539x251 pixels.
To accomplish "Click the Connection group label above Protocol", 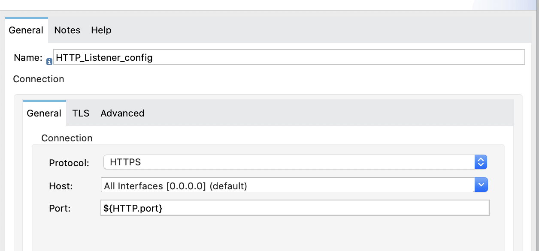I will tap(67, 138).
